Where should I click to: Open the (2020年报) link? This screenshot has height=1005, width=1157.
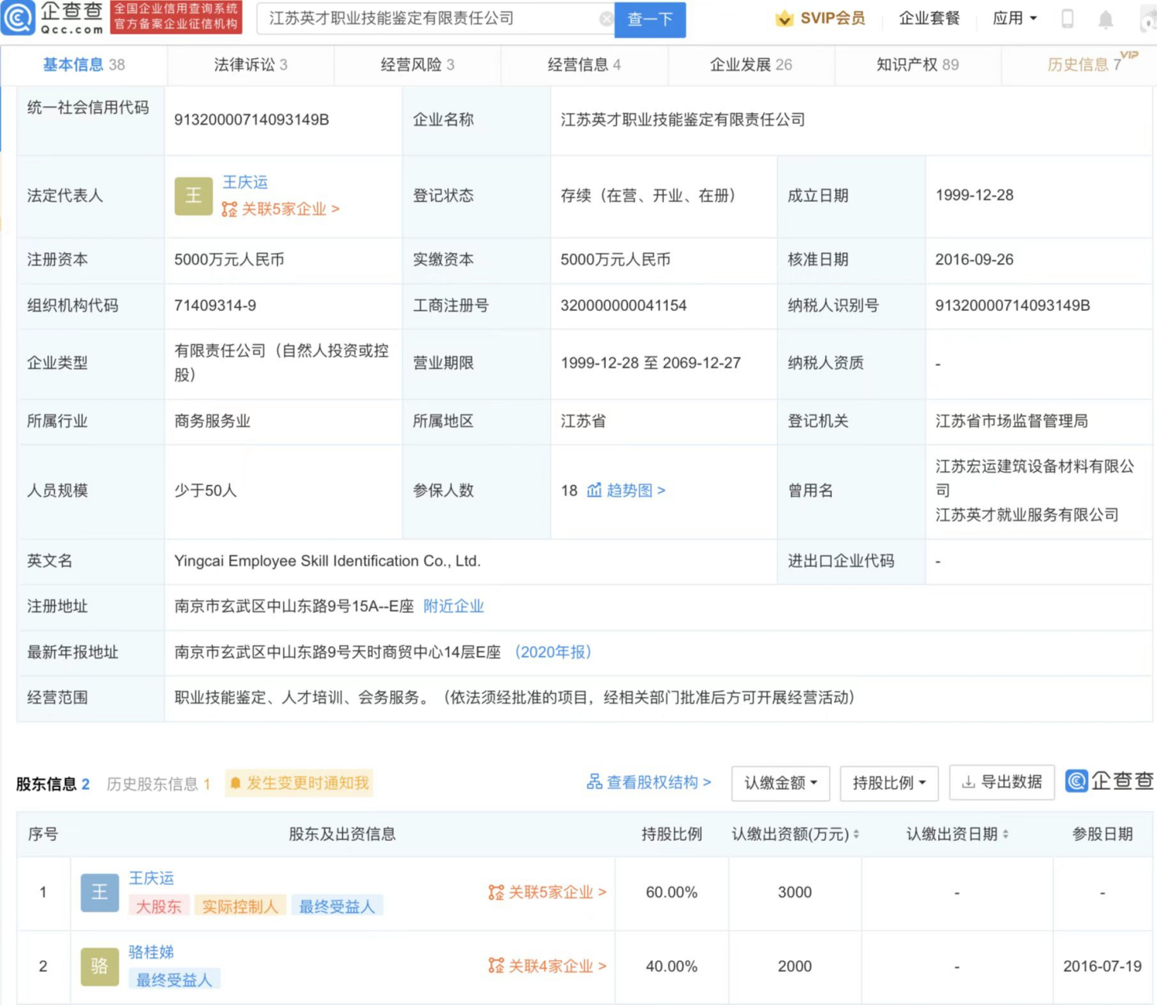pos(553,652)
